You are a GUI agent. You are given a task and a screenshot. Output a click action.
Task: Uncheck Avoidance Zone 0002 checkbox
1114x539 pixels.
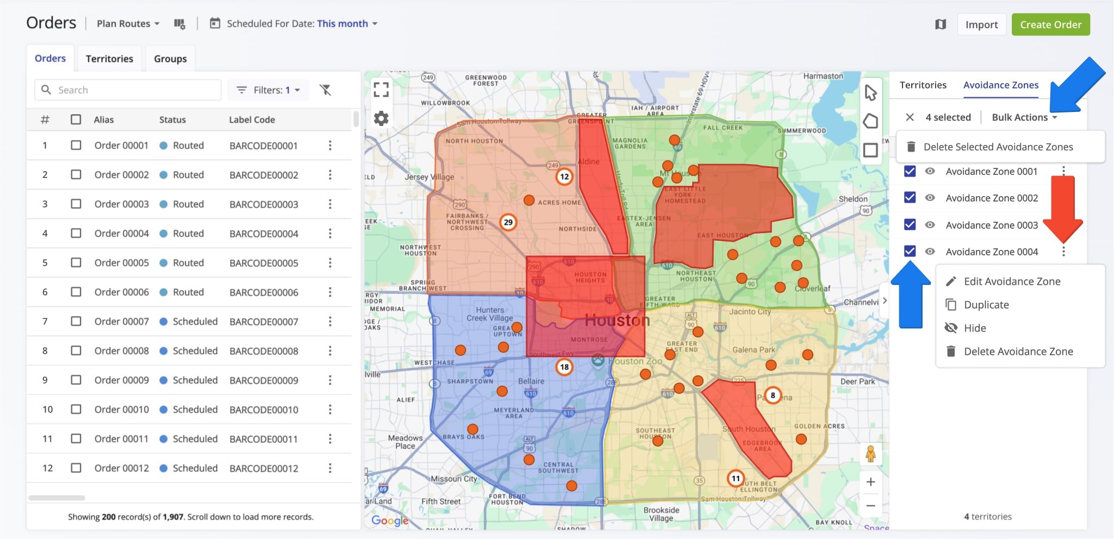coord(910,198)
